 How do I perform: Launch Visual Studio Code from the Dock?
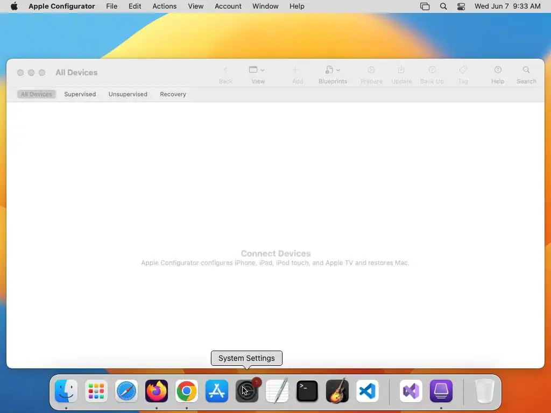(x=367, y=391)
